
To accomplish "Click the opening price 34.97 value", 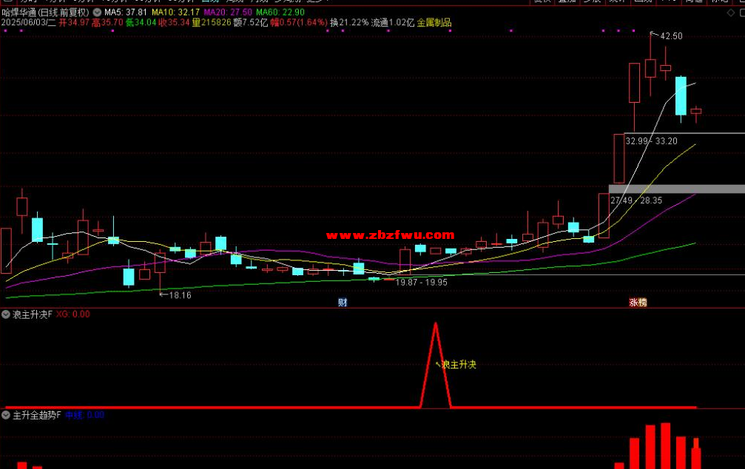I will pyautogui.click(x=78, y=22).
